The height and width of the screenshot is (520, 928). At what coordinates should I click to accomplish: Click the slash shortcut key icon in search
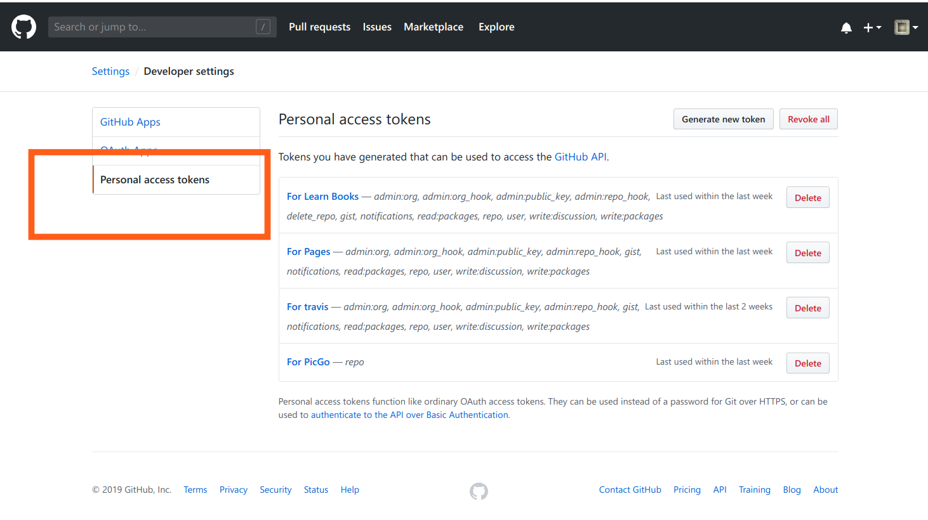pos(263,27)
